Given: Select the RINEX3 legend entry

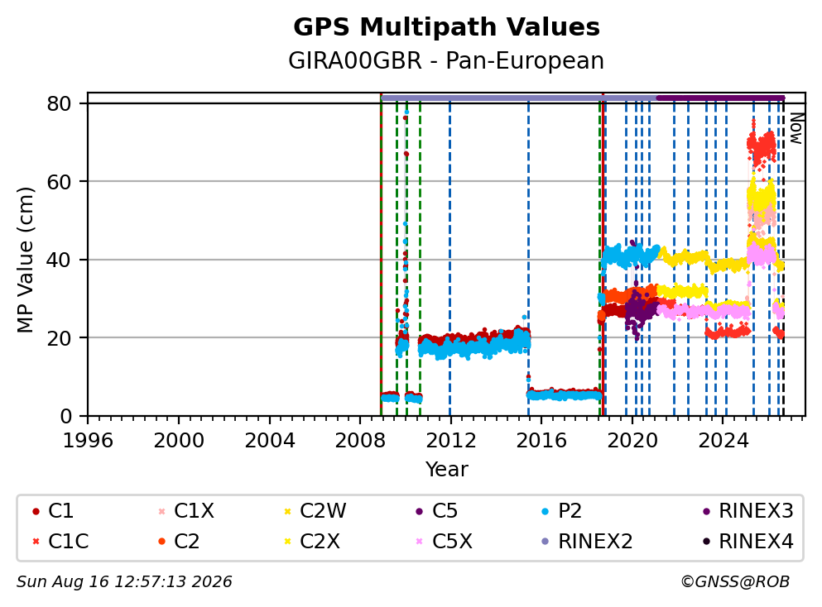Looking at the screenshot, I should coord(747,510).
